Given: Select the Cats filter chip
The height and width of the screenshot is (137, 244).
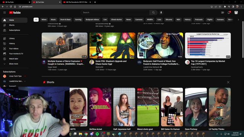Looking at the screenshot, I should 159,19.
